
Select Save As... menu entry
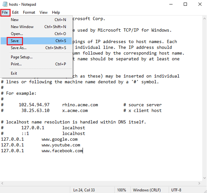pyautogui.click(x=19, y=48)
